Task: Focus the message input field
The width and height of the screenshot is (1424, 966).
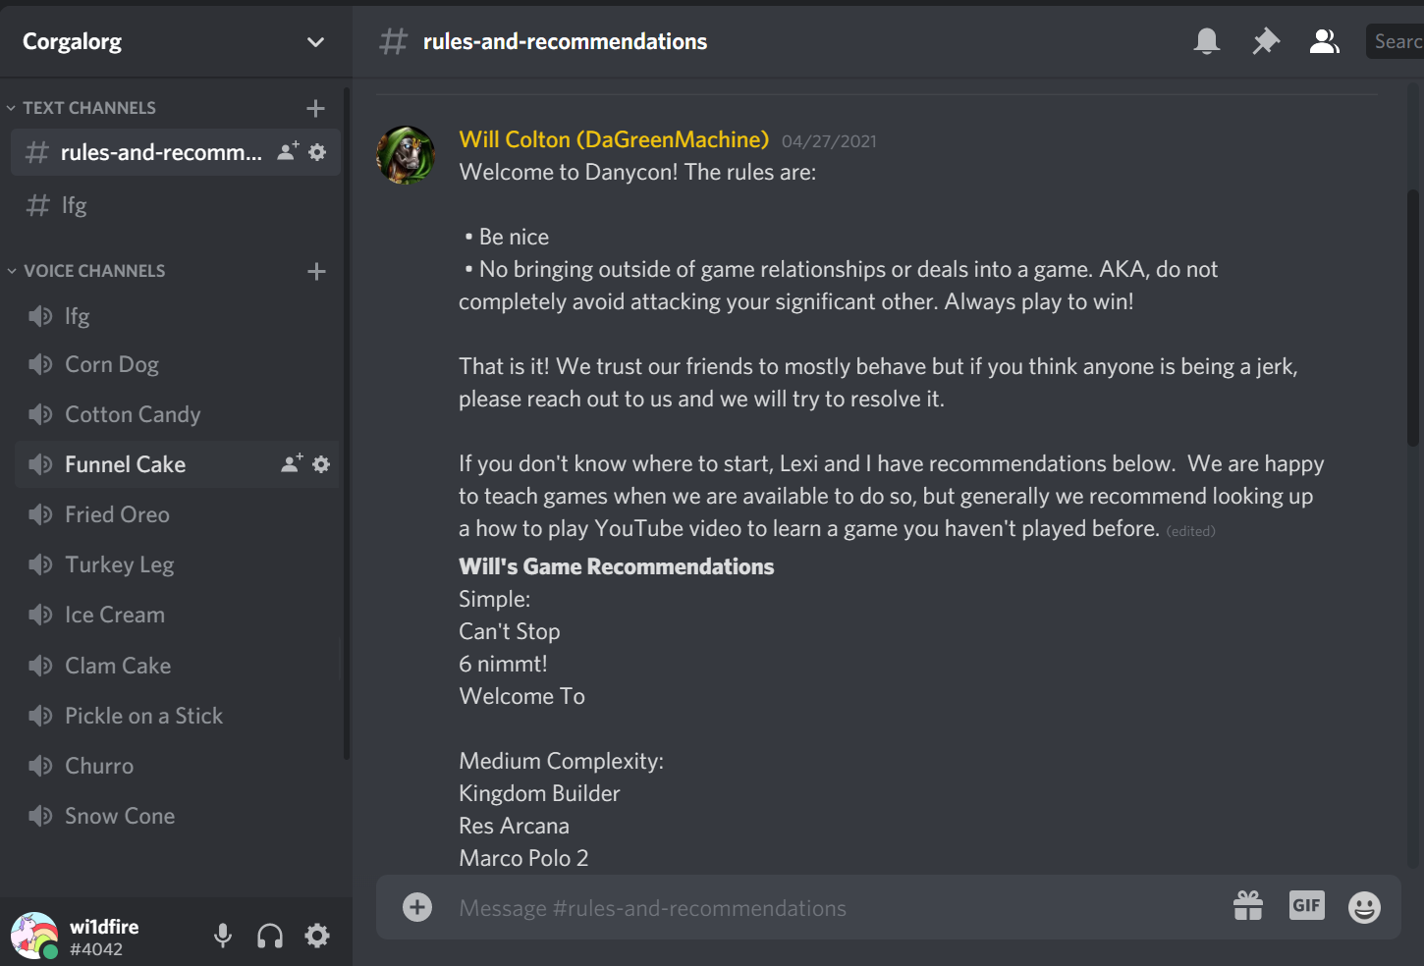Action: [x=835, y=908]
